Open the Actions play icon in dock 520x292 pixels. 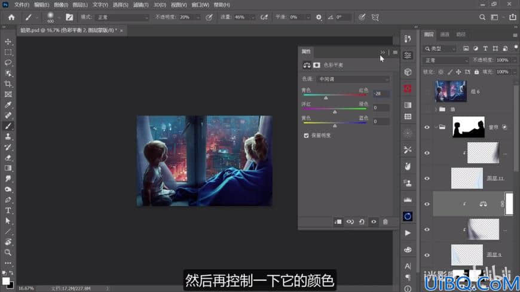pyautogui.click(x=408, y=233)
